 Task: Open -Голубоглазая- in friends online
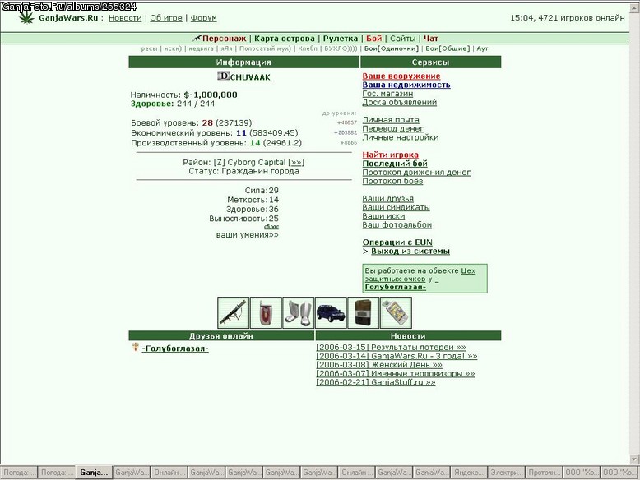(x=175, y=348)
